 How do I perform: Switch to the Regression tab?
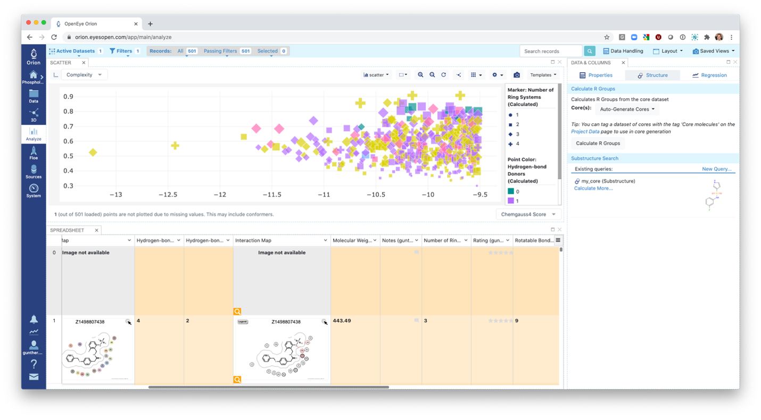coord(710,75)
